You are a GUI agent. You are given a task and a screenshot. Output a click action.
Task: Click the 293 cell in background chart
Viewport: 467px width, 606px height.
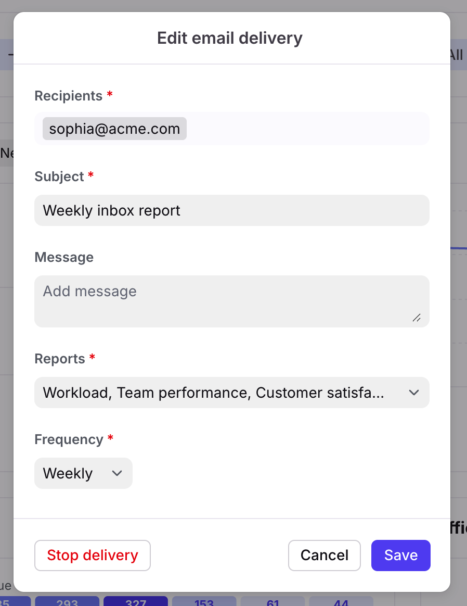click(67, 602)
